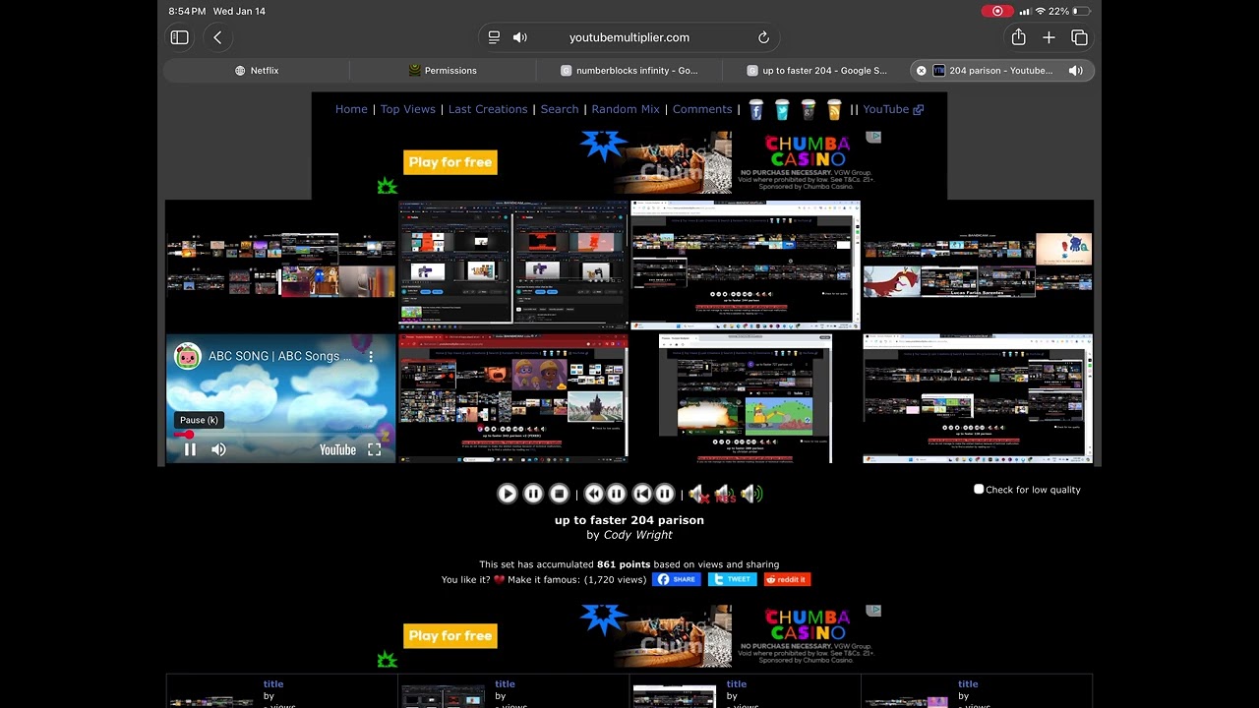The height and width of the screenshot is (708, 1259).
Task: Click the top 'Play for free' ad button
Action: coord(450,162)
